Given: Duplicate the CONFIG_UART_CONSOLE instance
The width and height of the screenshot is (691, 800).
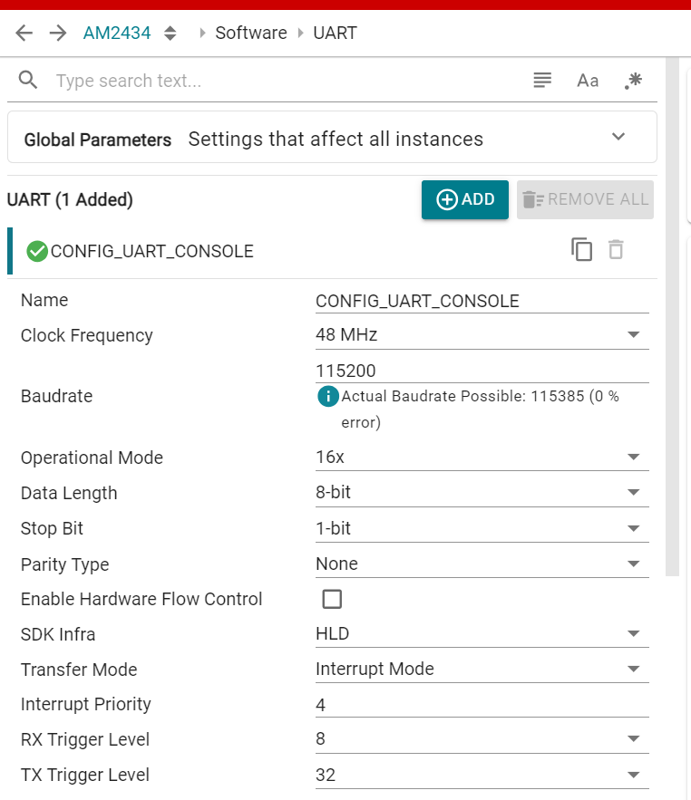Looking at the screenshot, I should click(x=582, y=250).
